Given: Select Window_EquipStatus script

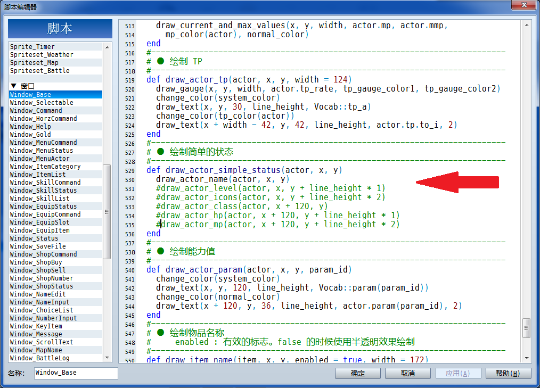Looking at the screenshot, I should click(x=55, y=206).
